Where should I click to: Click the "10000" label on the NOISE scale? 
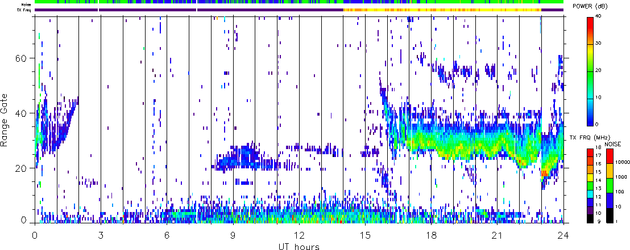point(623,162)
